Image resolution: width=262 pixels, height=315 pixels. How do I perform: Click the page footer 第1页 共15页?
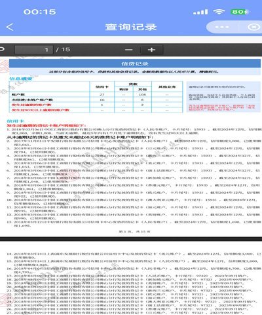pos(134,231)
